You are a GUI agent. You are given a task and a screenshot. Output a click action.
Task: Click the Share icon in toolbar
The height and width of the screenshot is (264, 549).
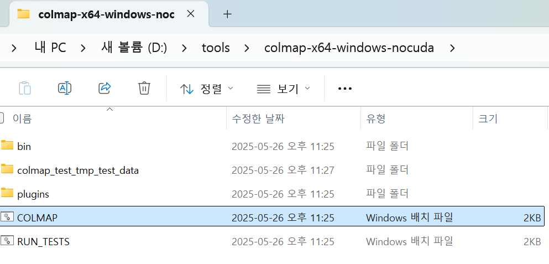click(104, 88)
